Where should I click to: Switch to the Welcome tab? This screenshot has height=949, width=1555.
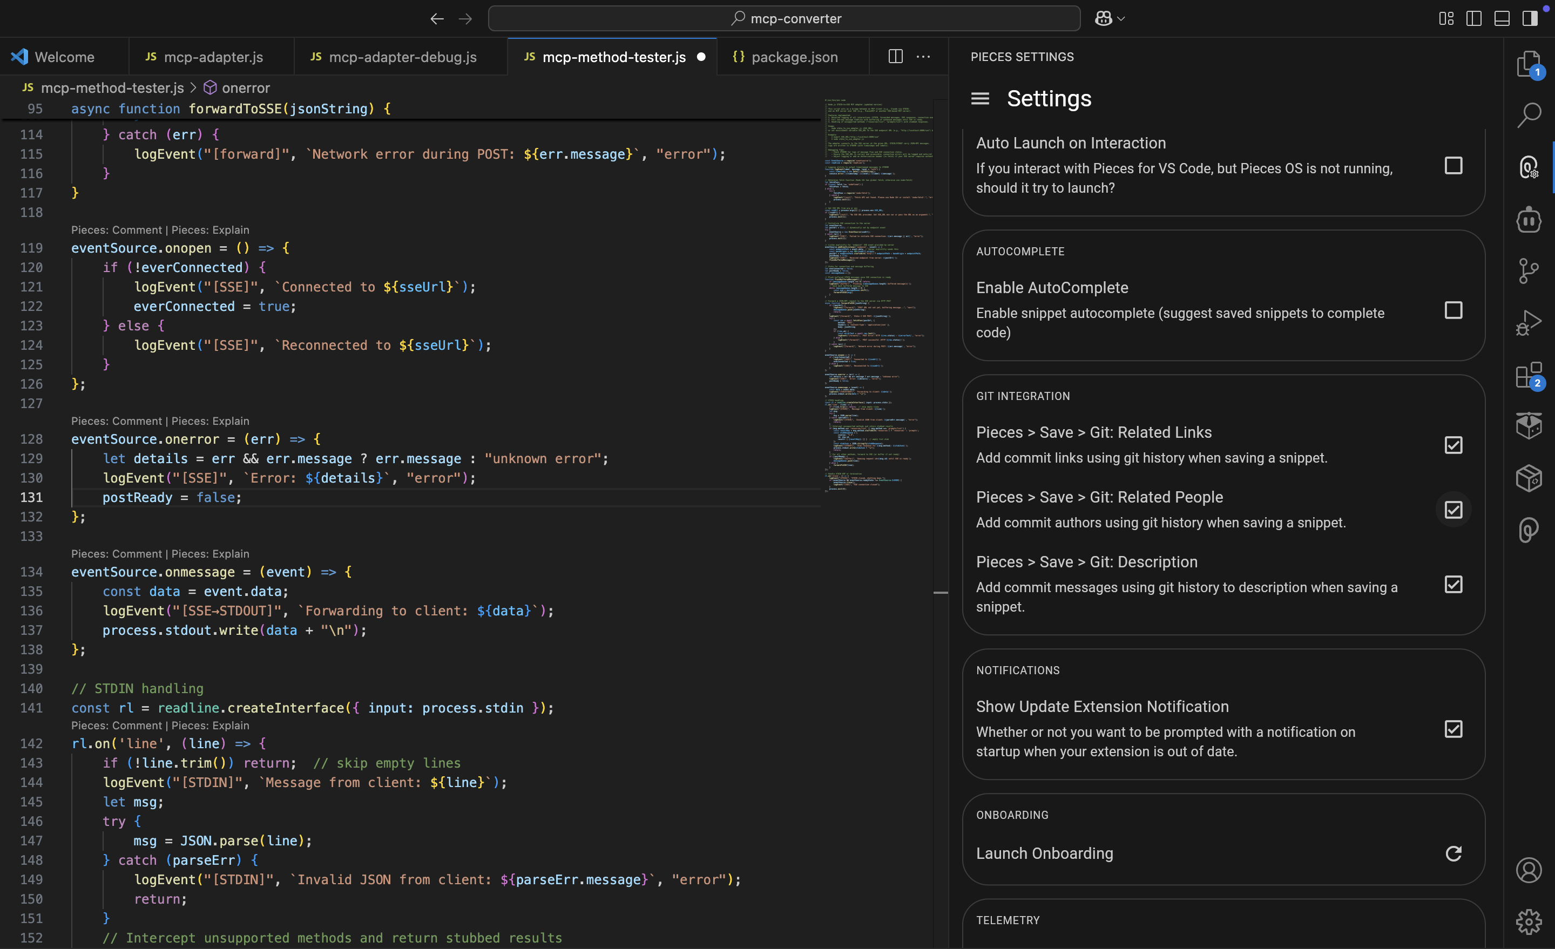(64, 57)
